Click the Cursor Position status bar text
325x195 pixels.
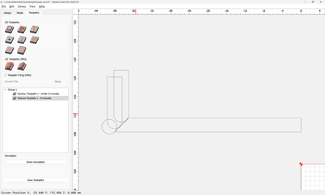tap(41, 193)
